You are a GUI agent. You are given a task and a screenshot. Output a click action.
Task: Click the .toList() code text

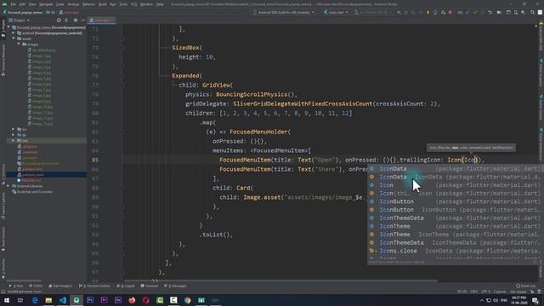[x=216, y=235]
